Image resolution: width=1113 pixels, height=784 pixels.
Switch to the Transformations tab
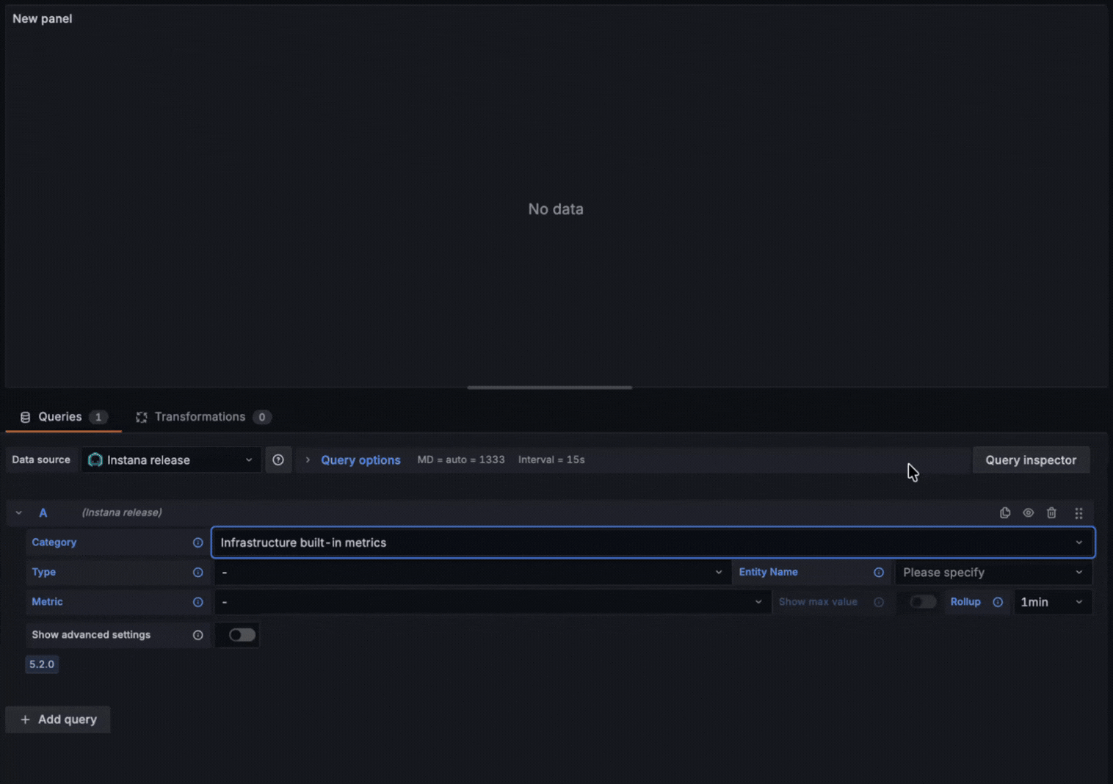203,417
